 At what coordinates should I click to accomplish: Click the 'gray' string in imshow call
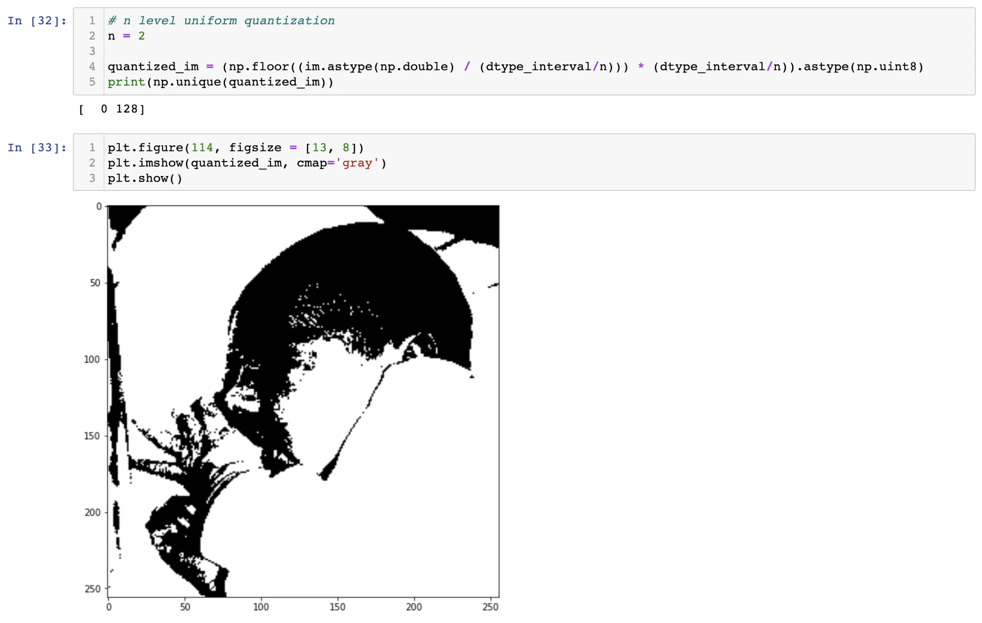pyautogui.click(x=357, y=163)
